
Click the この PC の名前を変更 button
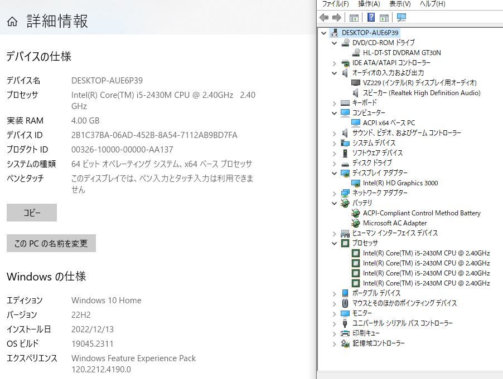click(51, 243)
